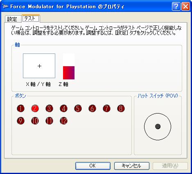Click button indicator number 6
192x174 pixels.
pos(92,109)
